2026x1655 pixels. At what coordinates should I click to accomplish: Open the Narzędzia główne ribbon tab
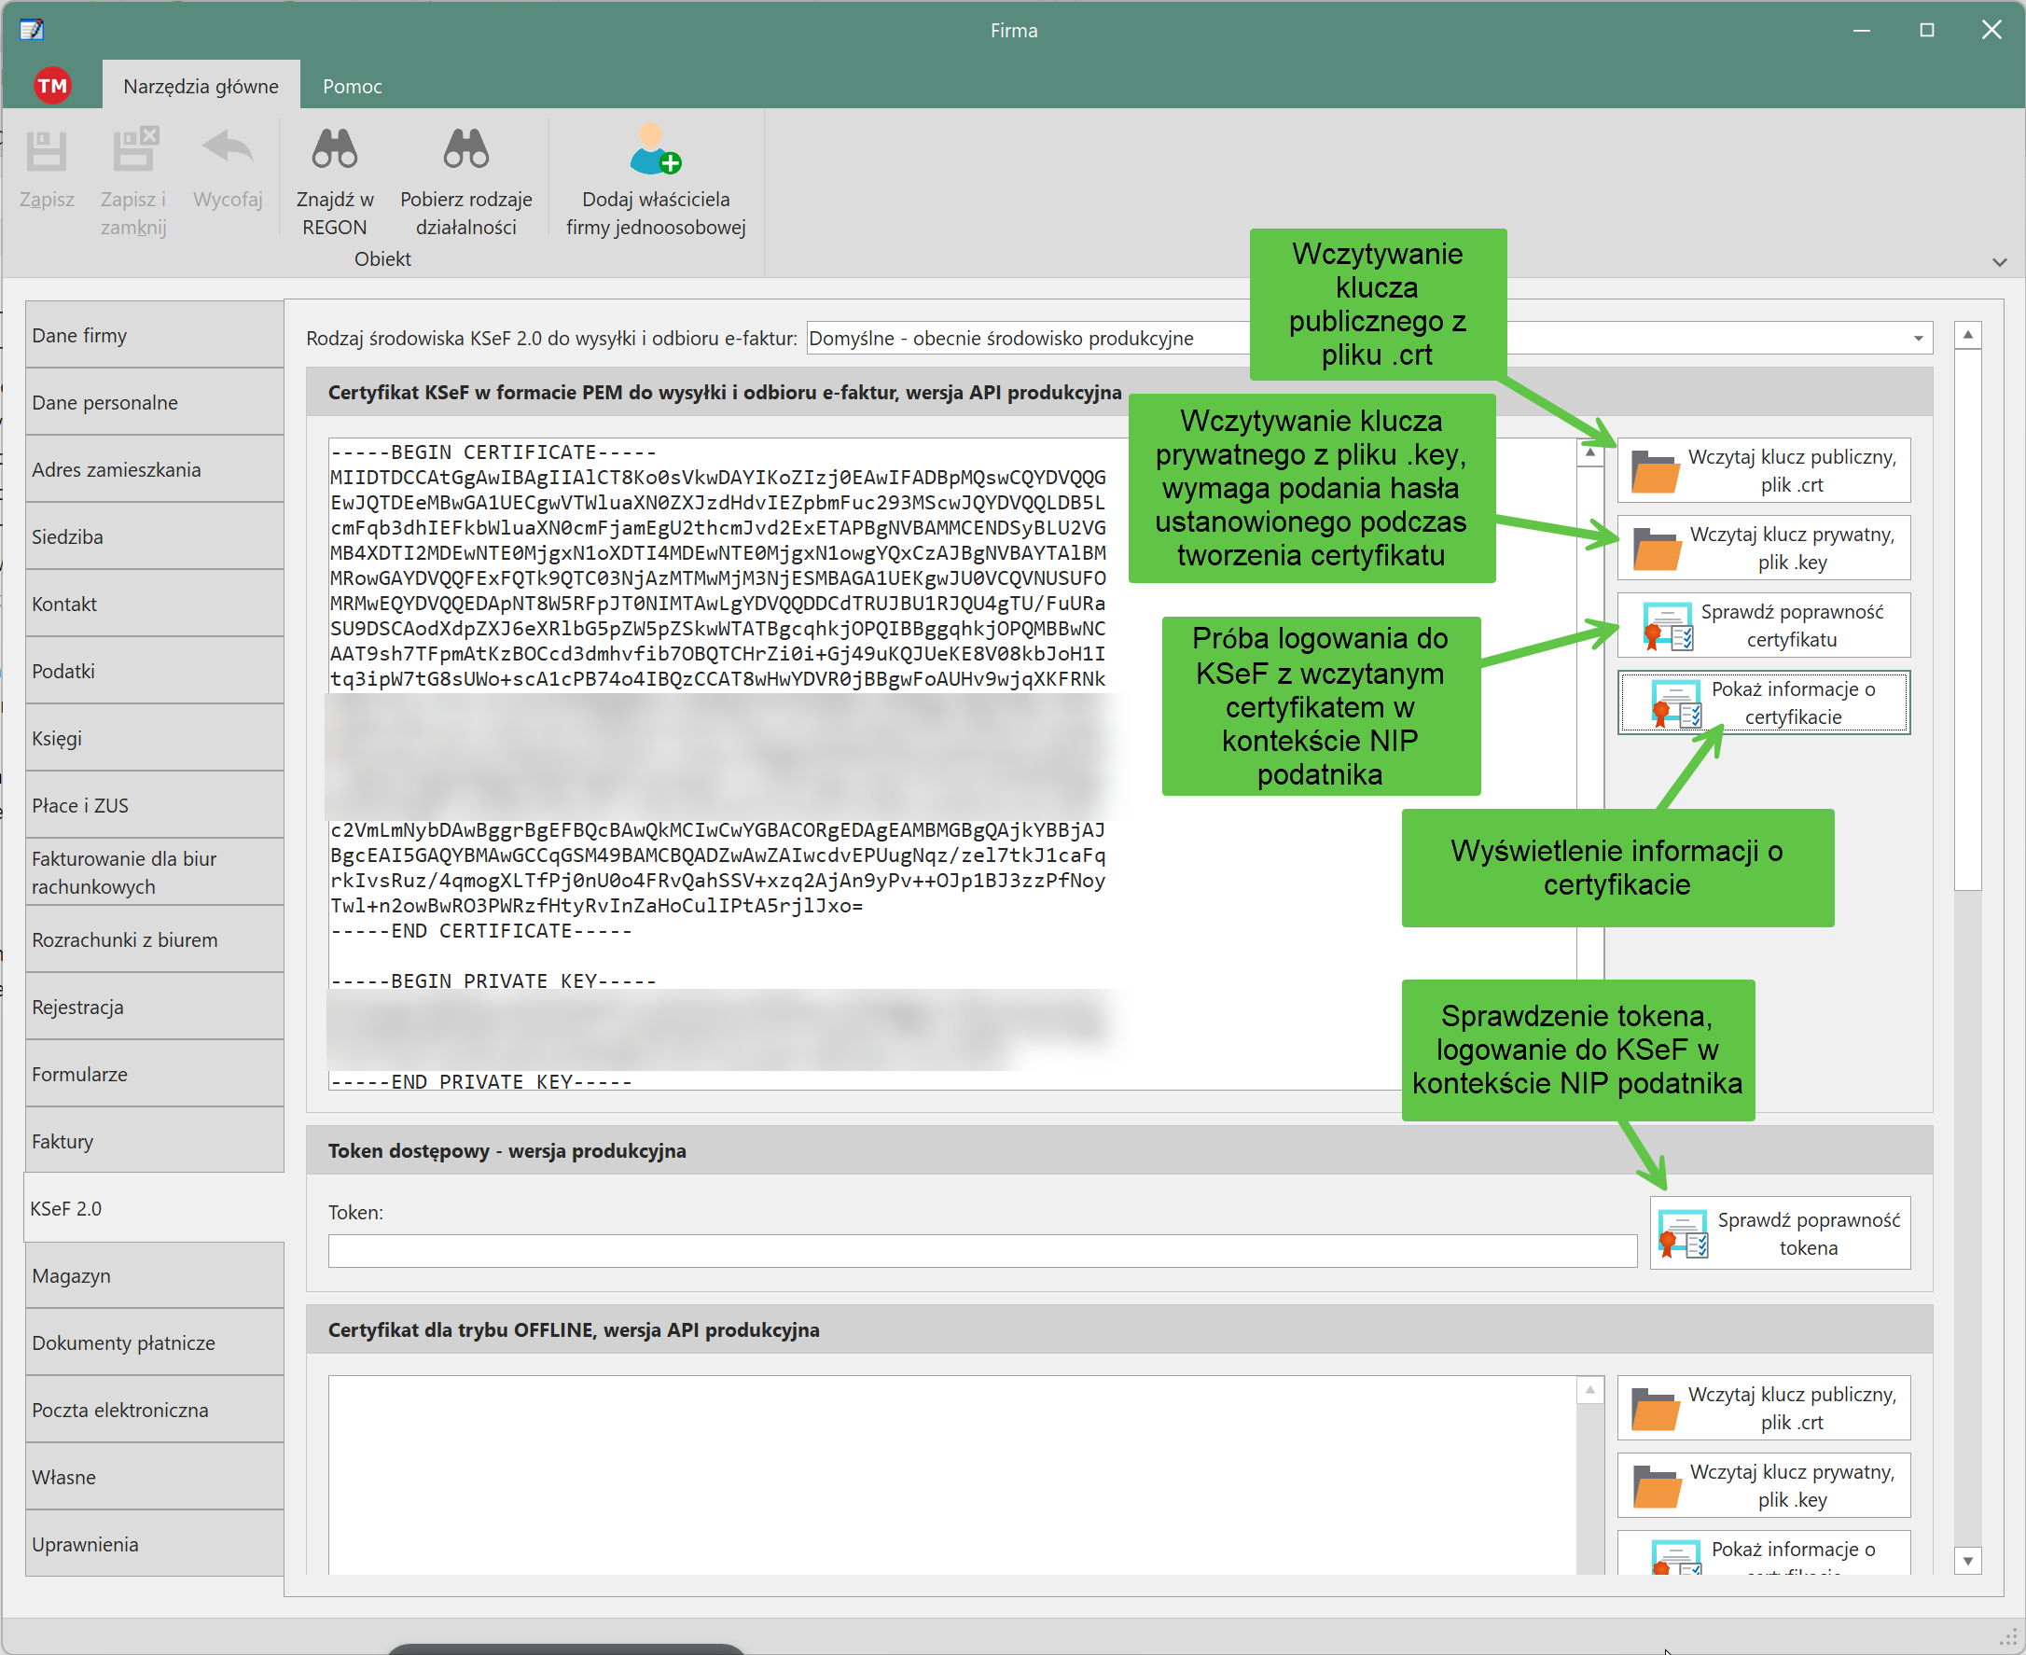201,87
